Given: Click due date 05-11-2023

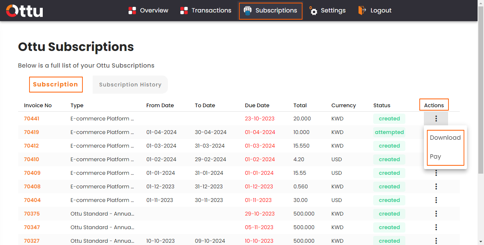Looking at the screenshot, I should 259,227.
